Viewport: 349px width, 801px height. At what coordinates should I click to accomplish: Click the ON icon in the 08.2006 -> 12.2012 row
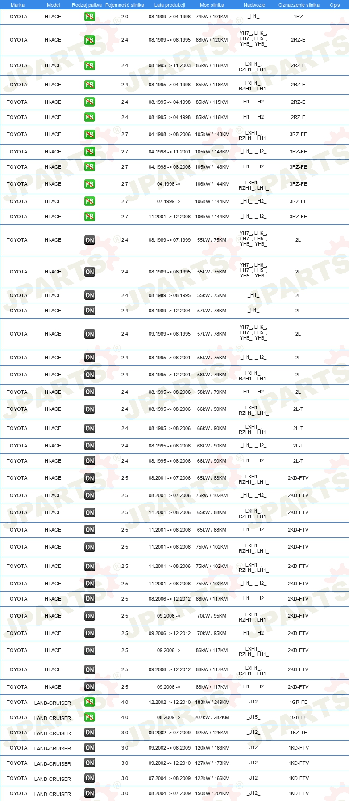tap(90, 599)
